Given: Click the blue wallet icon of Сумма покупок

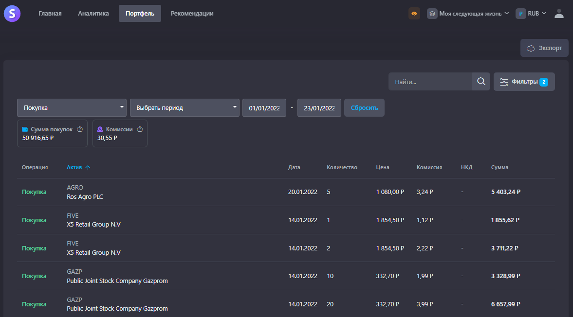Looking at the screenshot, I should coord(25,129).
